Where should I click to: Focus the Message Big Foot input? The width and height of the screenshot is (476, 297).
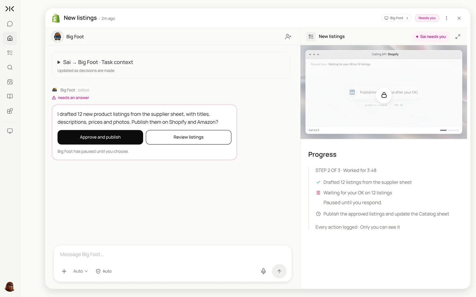173,255
